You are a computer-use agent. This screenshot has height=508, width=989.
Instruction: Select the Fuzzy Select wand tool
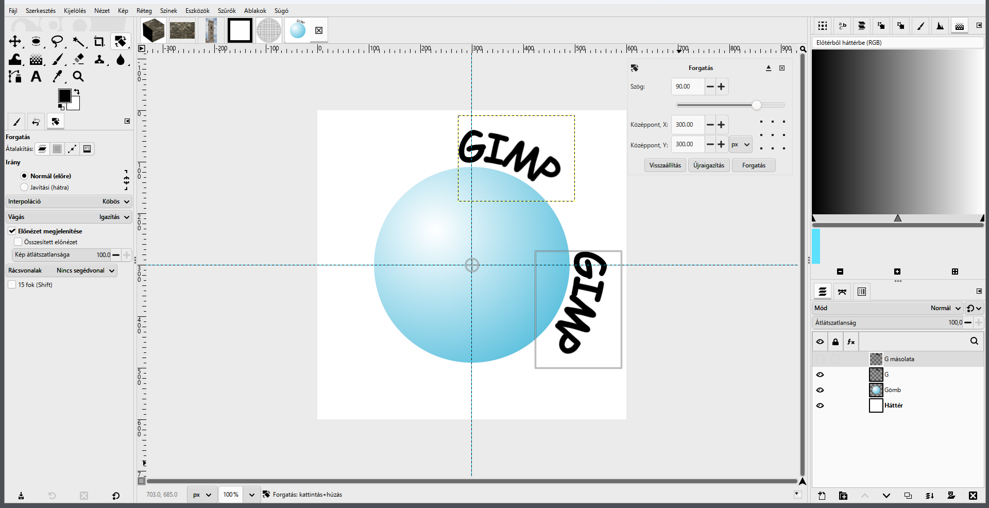coord(78,41)
